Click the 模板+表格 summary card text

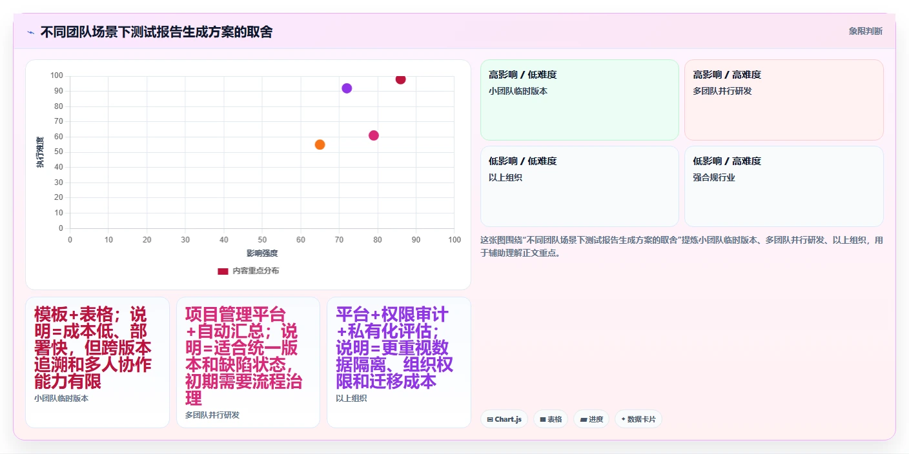pyautogui.click(x=94, y=348)
